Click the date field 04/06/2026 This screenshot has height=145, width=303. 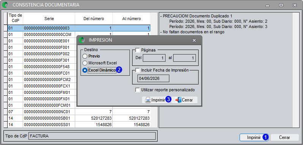coord(153,78)
